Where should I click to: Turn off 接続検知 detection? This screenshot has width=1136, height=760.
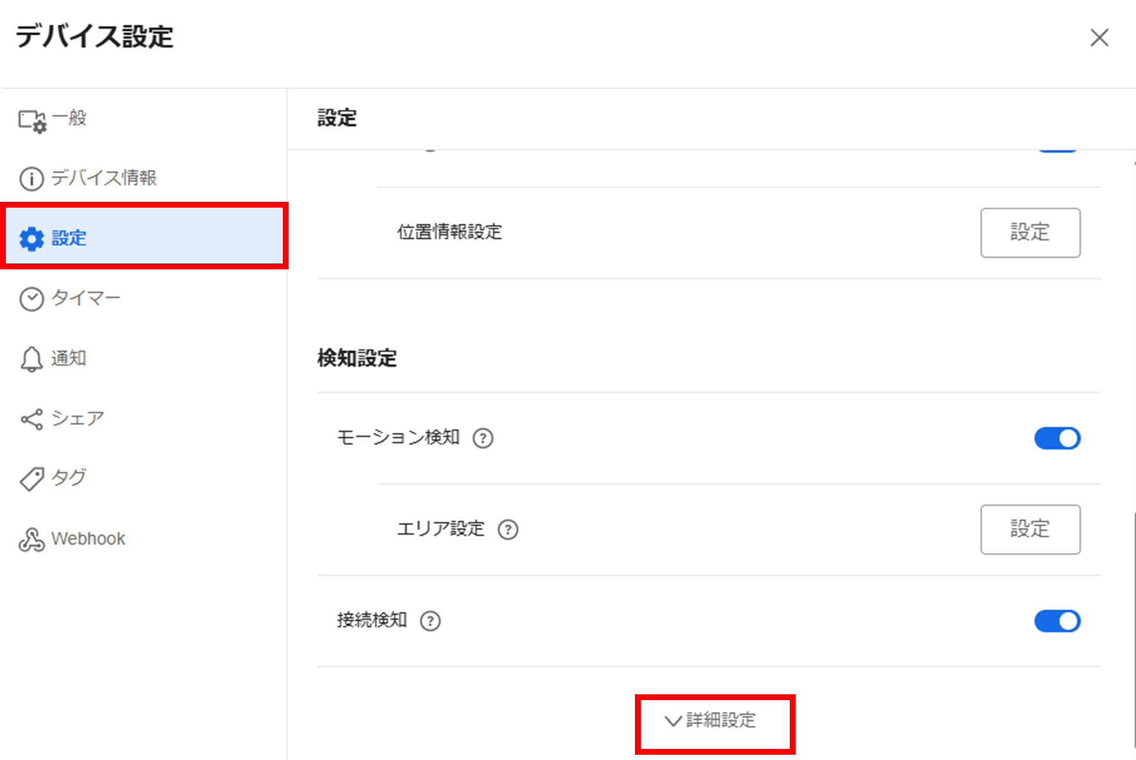(1057, 621)
